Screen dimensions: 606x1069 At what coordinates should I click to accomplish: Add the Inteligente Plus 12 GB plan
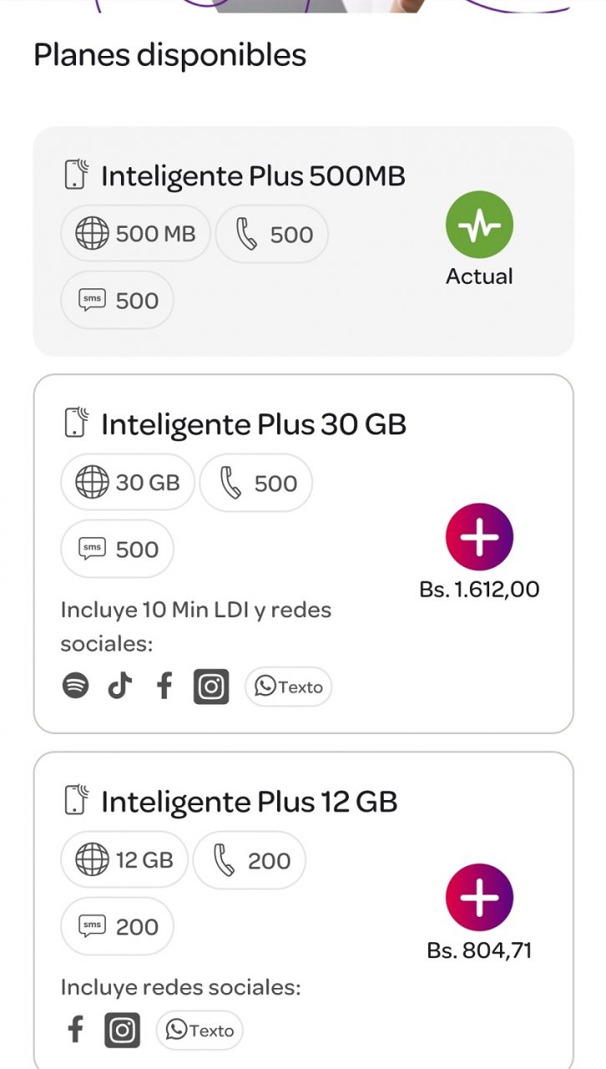coord(479,898)
